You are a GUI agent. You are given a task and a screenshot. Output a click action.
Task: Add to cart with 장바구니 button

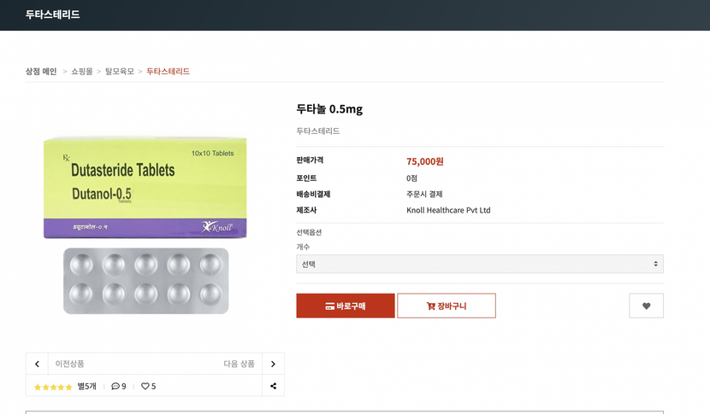(x=446, y=306)
